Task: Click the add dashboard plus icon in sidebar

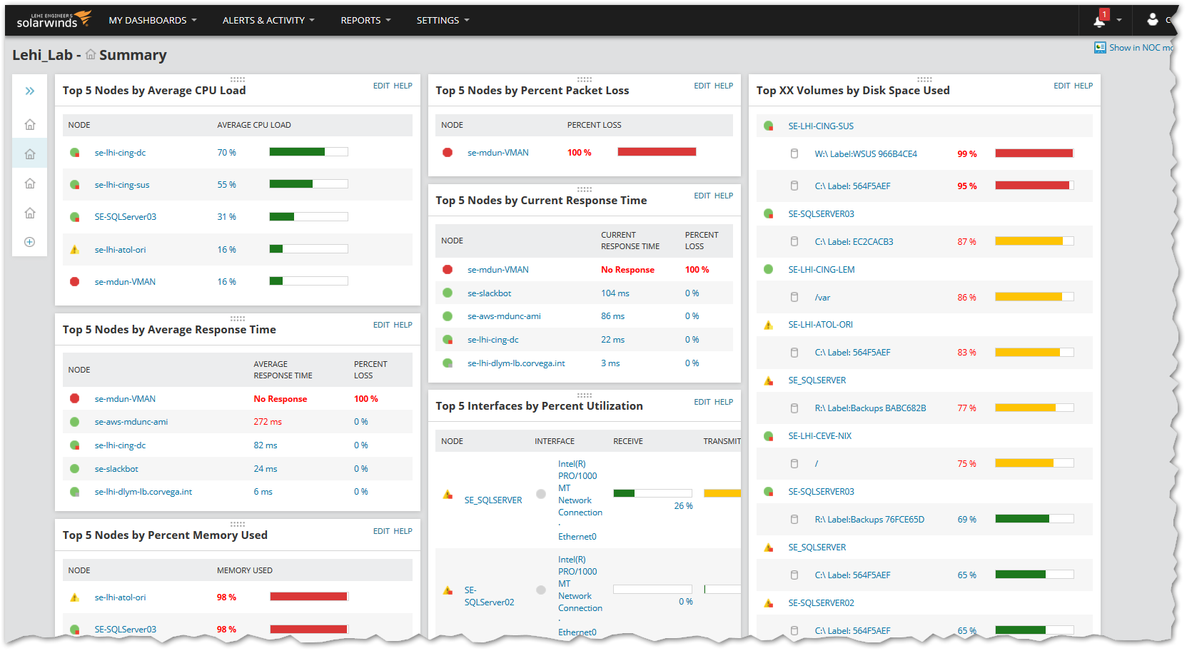Action: 30,242
